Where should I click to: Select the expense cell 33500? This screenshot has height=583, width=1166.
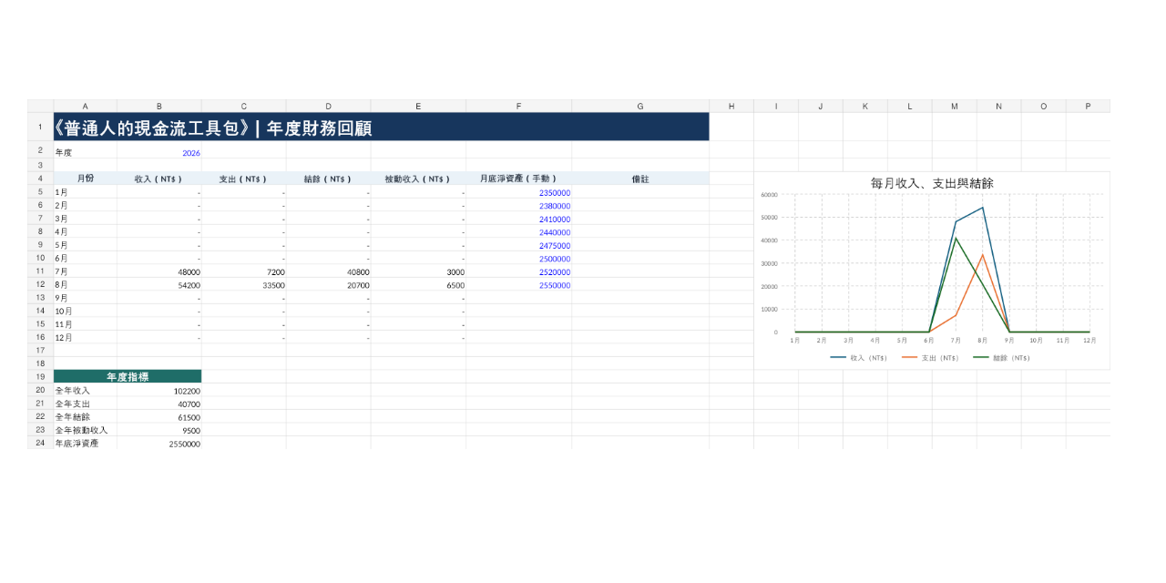(x=244, y=285)
